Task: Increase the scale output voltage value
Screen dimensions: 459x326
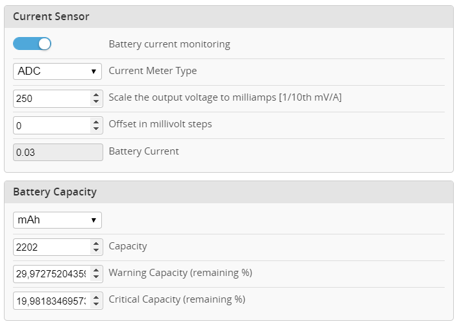Action: click(96, 95)
